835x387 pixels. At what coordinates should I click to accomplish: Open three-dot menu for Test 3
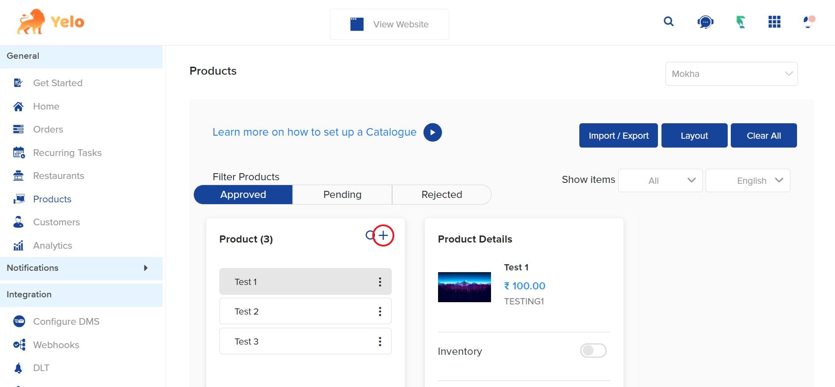click(380, 341)
